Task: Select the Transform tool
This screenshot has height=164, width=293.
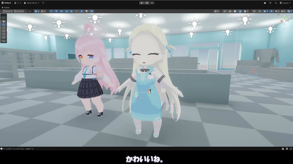Action: tap(4, 37)
